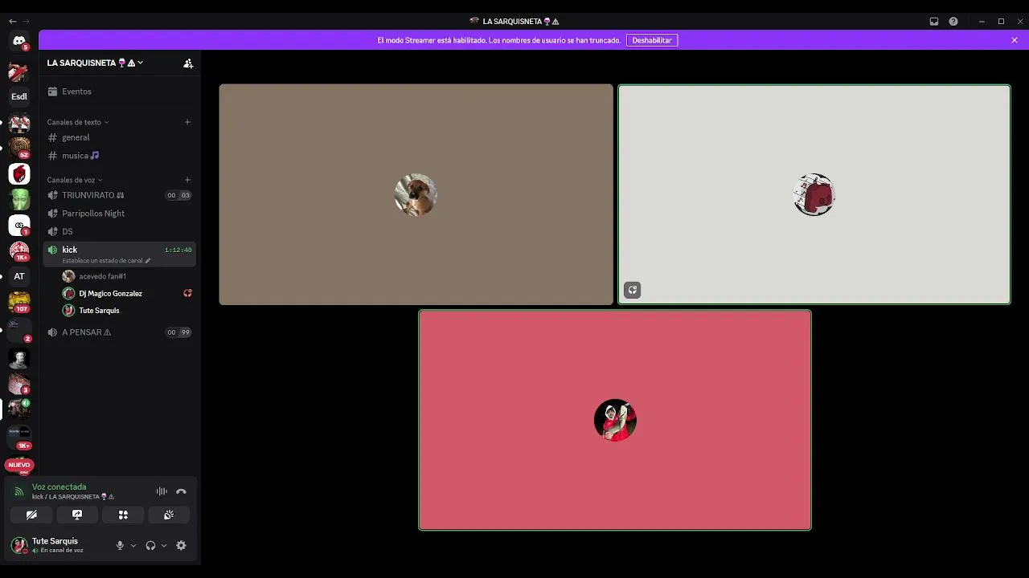Open inbox icon in title bar
Viewport: 1029px width, 578px height.
(934, 22)
